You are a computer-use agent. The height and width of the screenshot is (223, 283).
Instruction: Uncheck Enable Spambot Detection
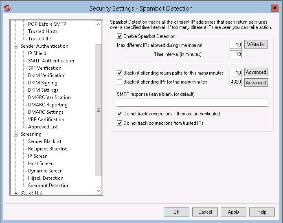click(x=119, y=36)
